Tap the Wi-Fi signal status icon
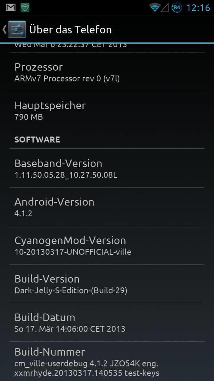This screenshot has height=381, width=214. click(x=155, y=8)
